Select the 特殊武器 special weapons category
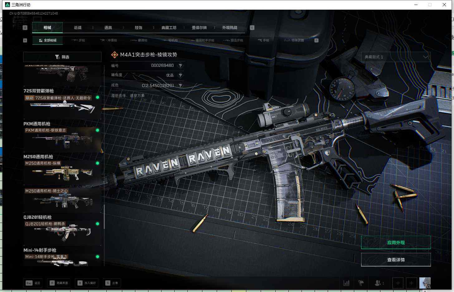Screen dimensions: 454x292 pyautogui.click(x=294, y=40)
